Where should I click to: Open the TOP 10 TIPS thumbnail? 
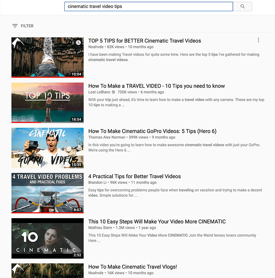pyautogui.click(x=48, y=103)
